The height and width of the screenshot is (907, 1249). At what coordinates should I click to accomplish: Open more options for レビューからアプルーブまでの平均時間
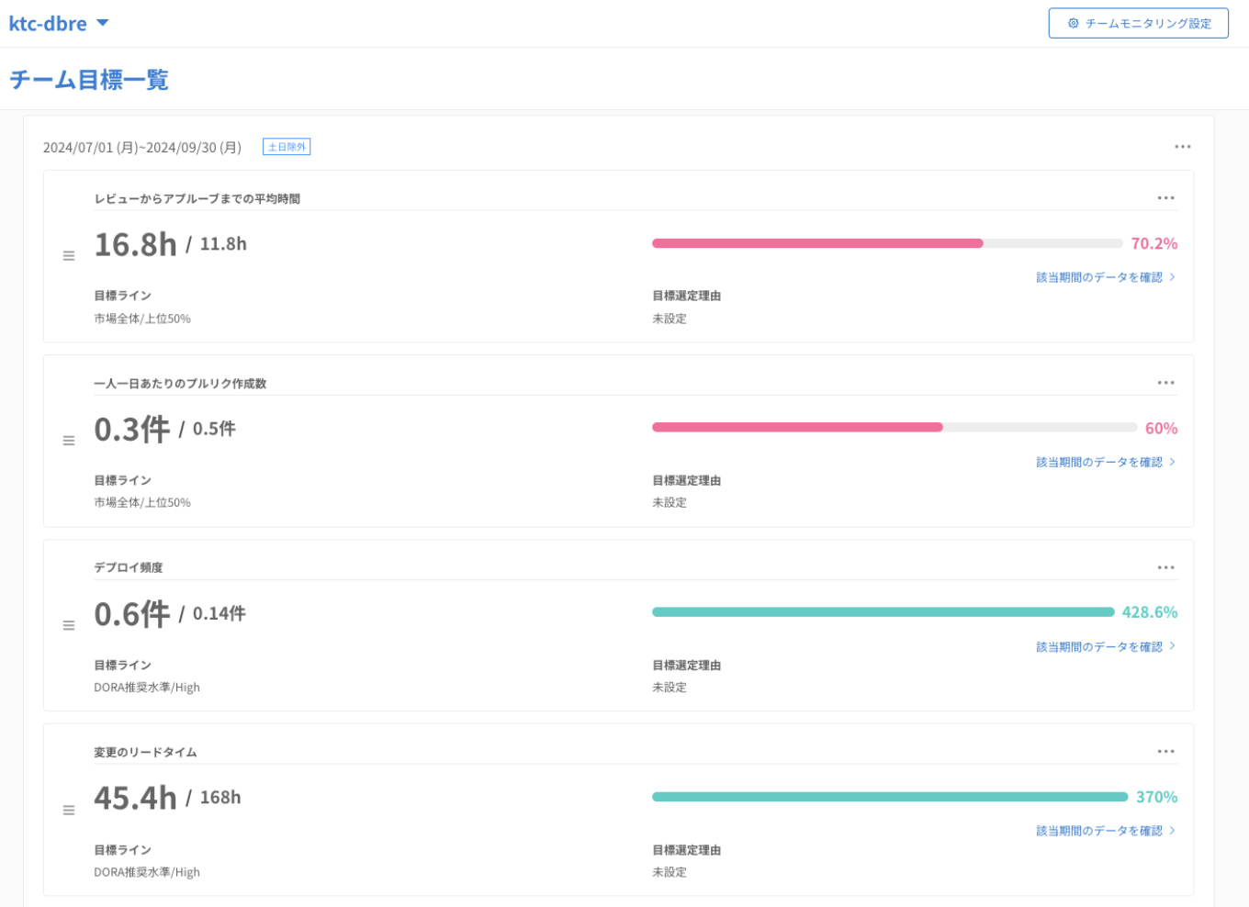[1165, 198]
